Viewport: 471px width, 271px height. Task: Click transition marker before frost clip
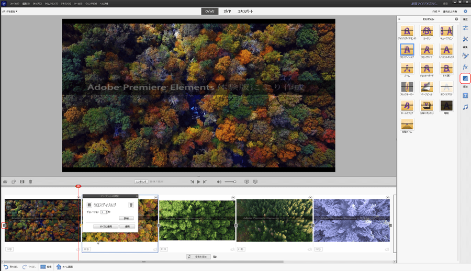point(313,225)
